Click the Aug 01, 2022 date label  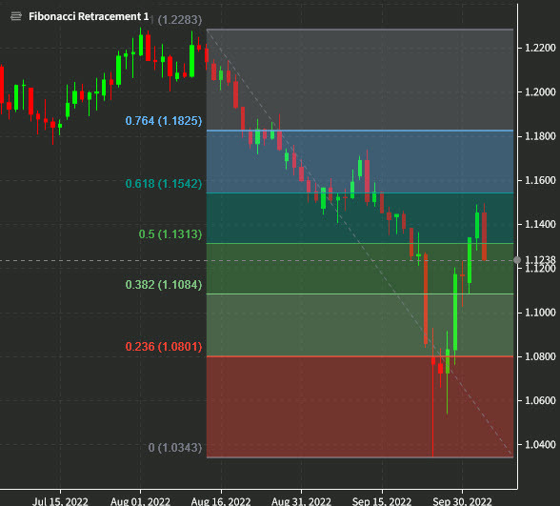coord(140,501)
